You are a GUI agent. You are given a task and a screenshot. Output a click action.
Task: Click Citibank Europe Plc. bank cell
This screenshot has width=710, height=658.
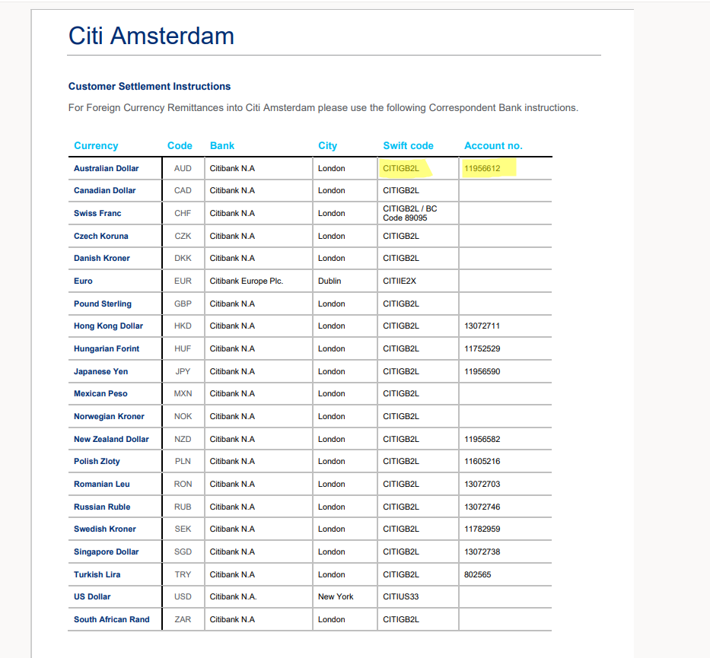(247, 281)
